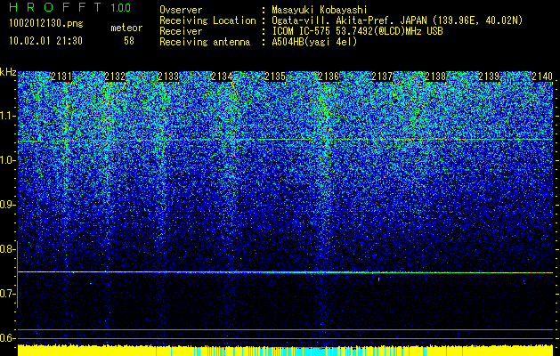
Task: Select the meteor count 58
Action: [x=129, y=41]
